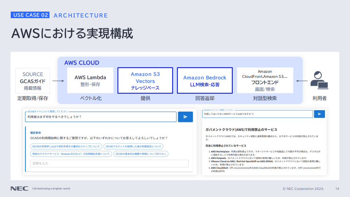The image size is (350, 197).
Task: Choose the GCASアカウントを取得した後の初期設定 chip
Action: coord(133,146)
